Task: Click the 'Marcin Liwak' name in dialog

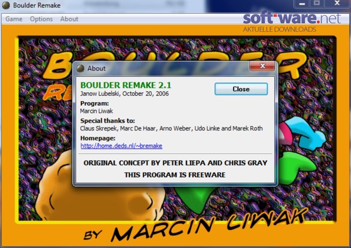Action: pyautogui.click(x=97, y=111)
